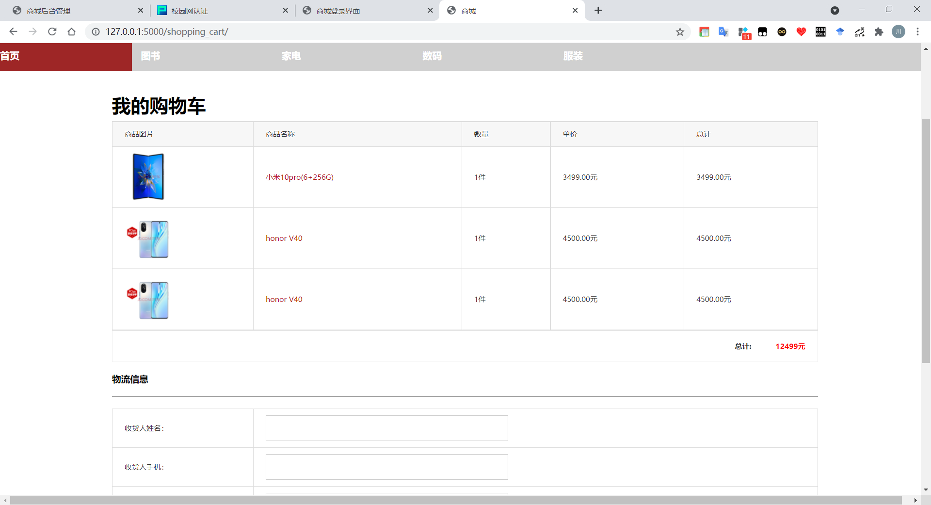Click the graduation cap extension icon
Viewport: 931px width, 505px height.
coord(840,32)
